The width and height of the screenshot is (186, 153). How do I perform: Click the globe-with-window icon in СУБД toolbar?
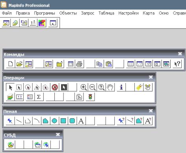[x=37, y=145]
